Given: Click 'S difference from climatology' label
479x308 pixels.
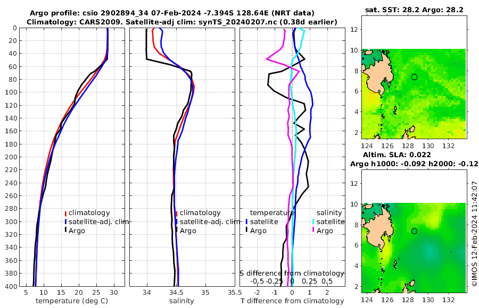Looking at the screenshot, I should pyautogui.click(x=292, y=273).
